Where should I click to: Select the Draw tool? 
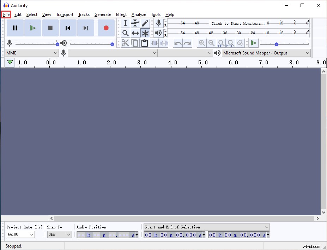(145, 23)
